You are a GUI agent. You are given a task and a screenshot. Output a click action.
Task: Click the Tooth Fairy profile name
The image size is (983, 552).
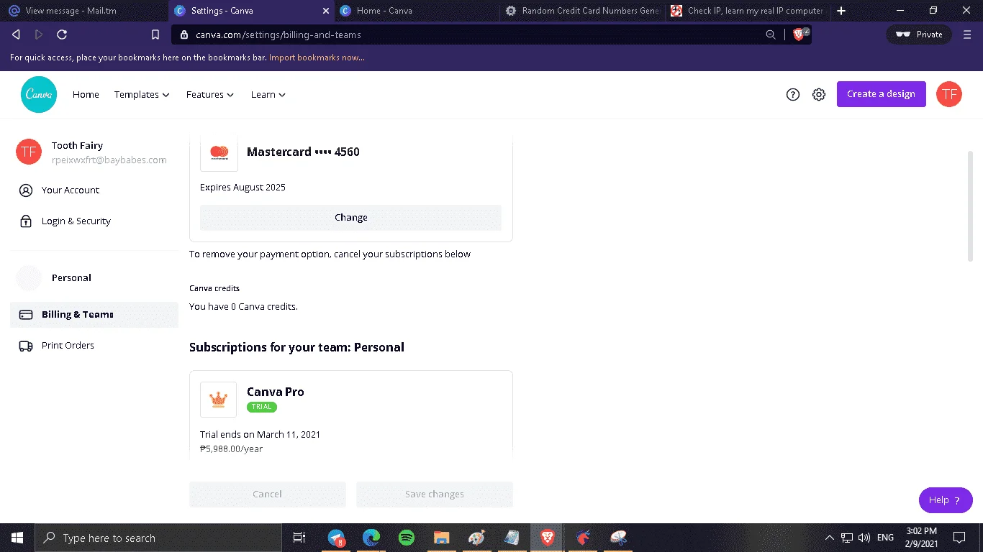click(77, 146)
